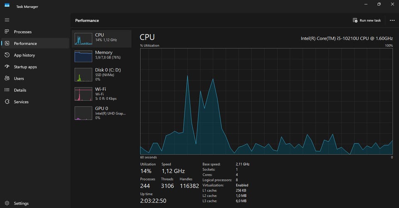Click the 2:03:22:50 up time value
Viewport: 399px width, 208px height.
click(153, 201)
